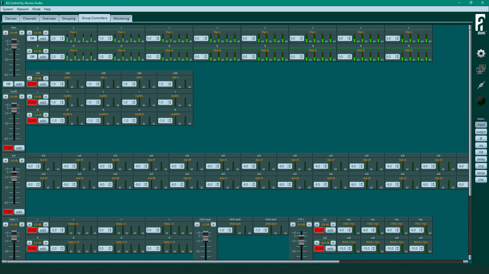The image size is (489, 274).
Task: Unmute the sub group red mute button
Action: [x=8, y=212]
